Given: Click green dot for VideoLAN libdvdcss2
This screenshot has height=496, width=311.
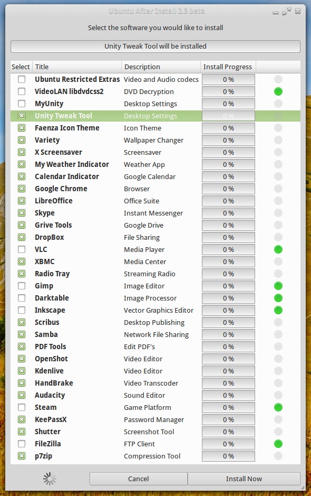Looking at the screenshot, I should 278,92.
